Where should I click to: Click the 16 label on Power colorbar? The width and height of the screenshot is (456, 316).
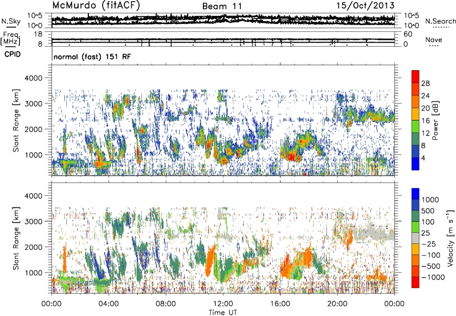tap(425, 121)
